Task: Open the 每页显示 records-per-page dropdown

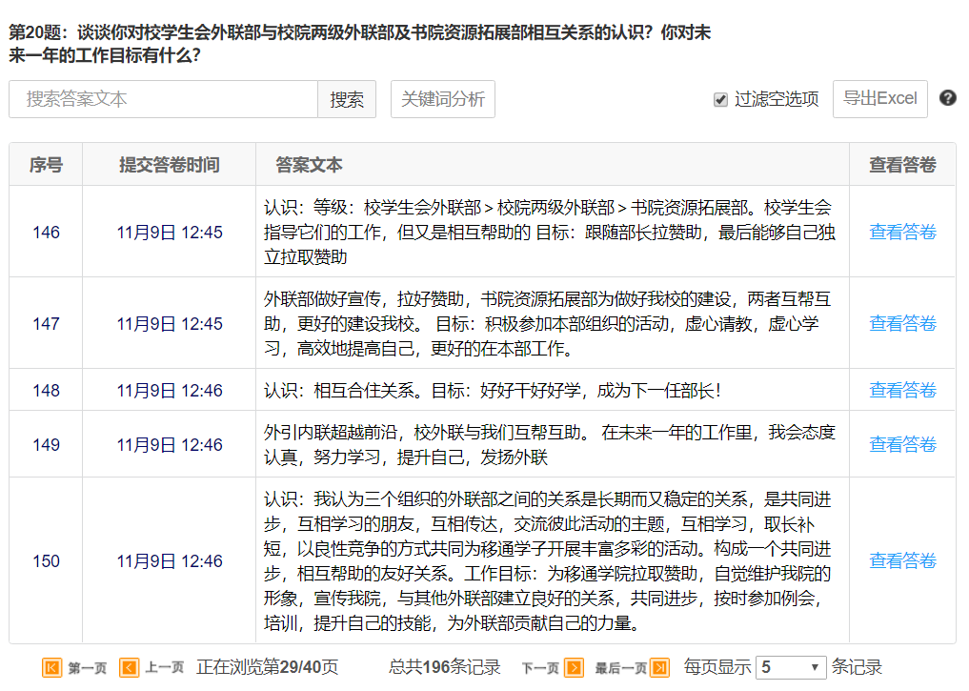Action: tap(792, 667)
